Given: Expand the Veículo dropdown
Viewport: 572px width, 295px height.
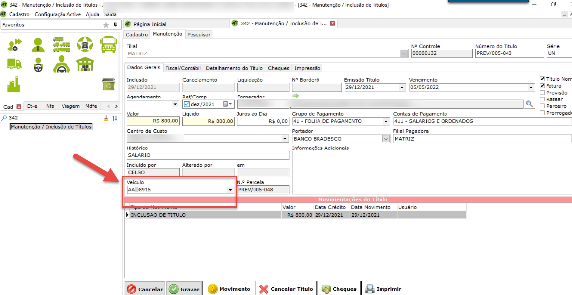Looking at the screenshot, I should 230,190.
